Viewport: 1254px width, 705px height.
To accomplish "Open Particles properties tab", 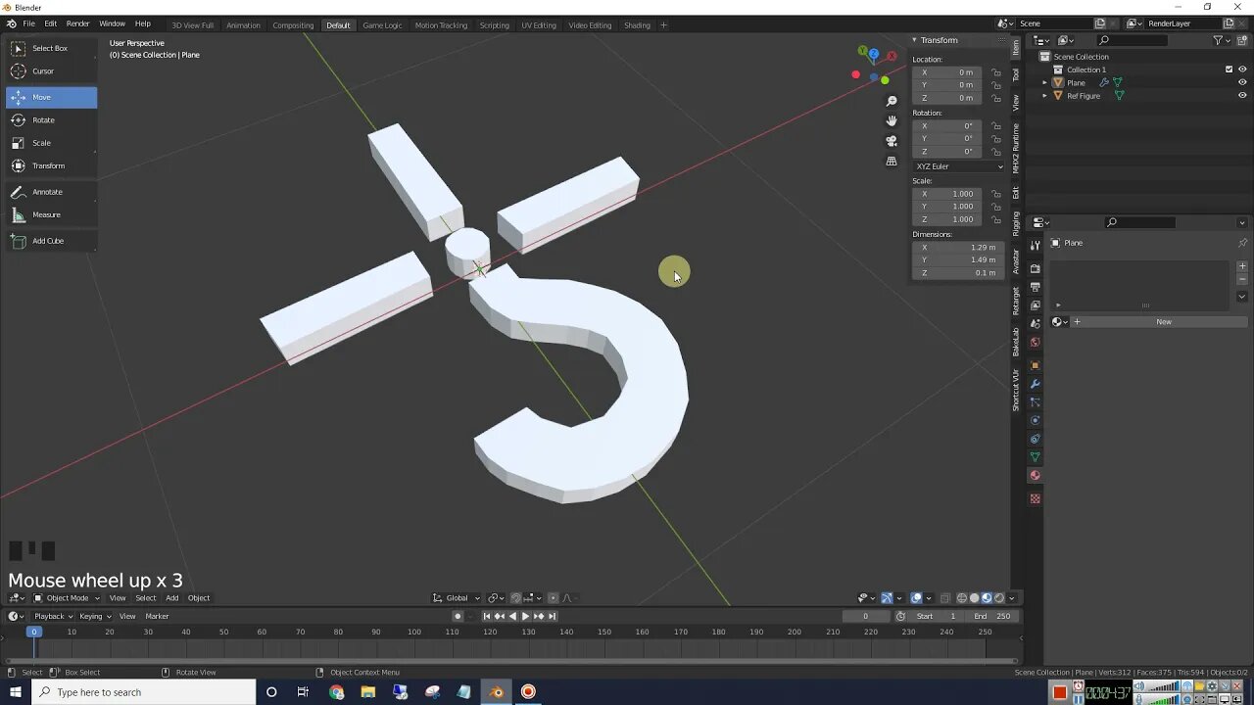I will click(1035, 402).
